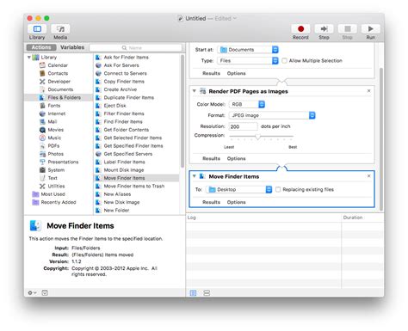Image resolution: width=408 pixels, height=331 pixels.
Task: Show Results of Render PDF Pages action
Action: pyautogui.click(x=212, y=158)
